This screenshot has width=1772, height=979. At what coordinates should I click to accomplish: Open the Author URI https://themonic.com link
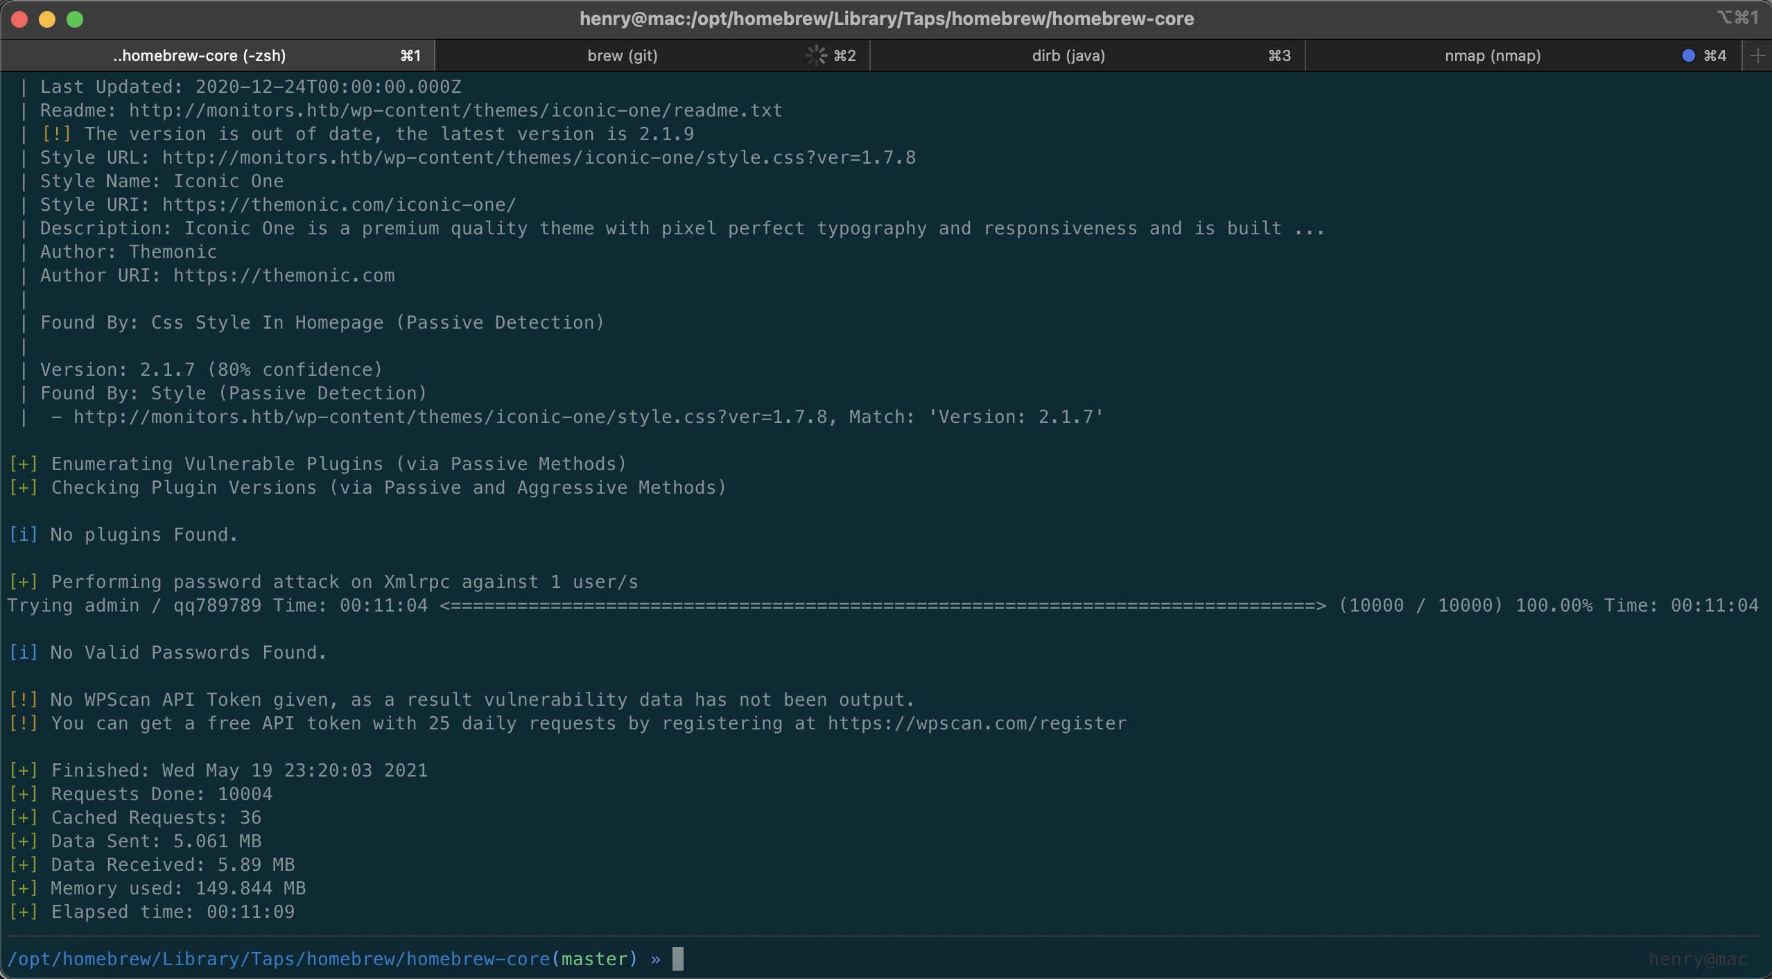pos(284,275)
